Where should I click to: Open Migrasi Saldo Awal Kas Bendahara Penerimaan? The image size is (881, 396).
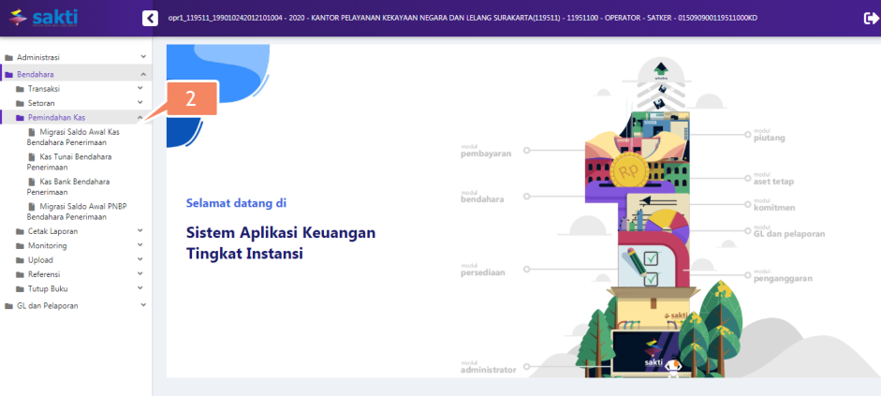click(79, 138)
